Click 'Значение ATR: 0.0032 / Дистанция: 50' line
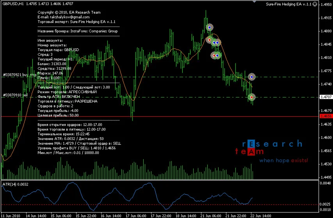 tap(71, 139)
